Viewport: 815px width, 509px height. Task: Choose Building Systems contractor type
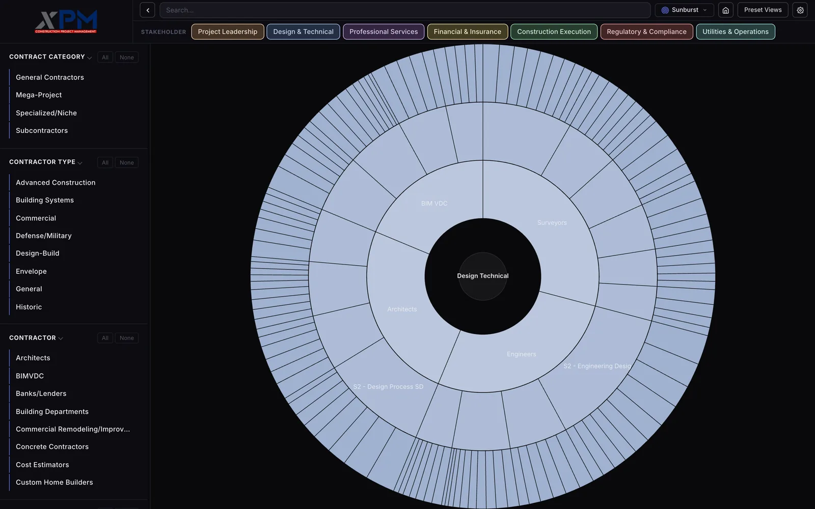[45, 200]
